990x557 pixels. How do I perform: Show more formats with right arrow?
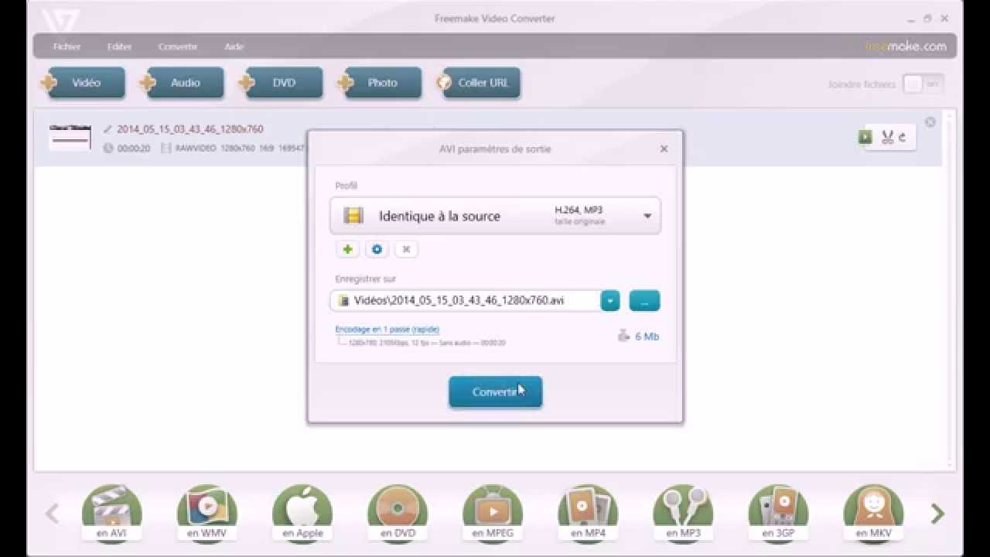click(937, 514)
